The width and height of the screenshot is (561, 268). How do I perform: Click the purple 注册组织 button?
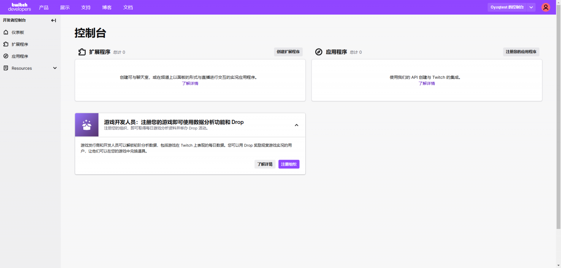[x=289, y=164]
